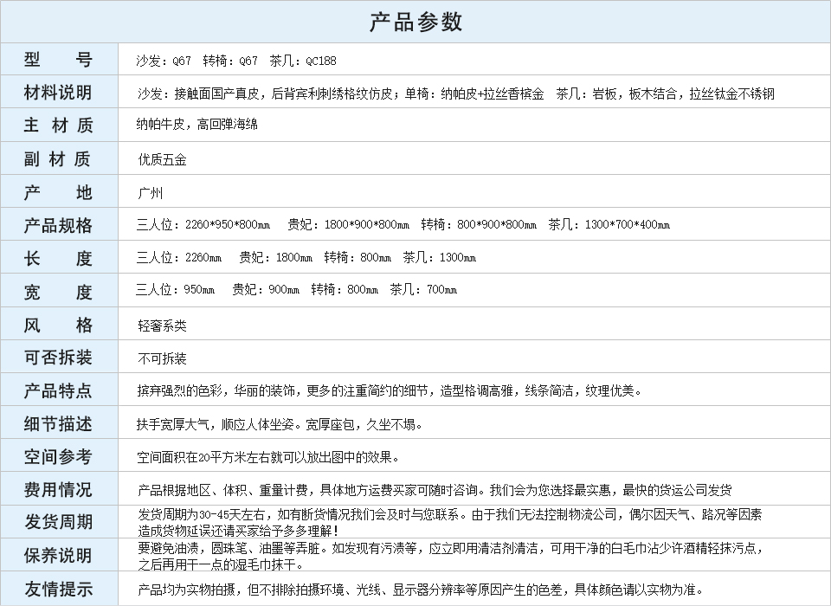
Task: Click the '三人位: 2260mm' length value
Action: click(x=179, y=257)
